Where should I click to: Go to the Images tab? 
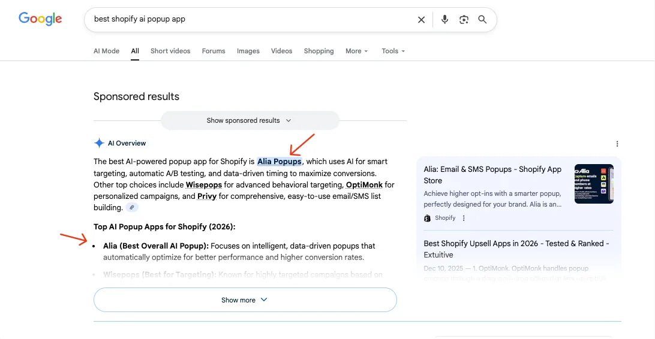coord(248,51)
